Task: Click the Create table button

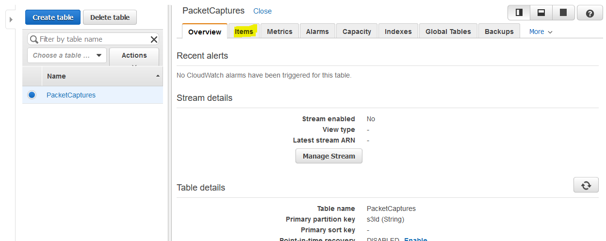Action: pos(53,17)
